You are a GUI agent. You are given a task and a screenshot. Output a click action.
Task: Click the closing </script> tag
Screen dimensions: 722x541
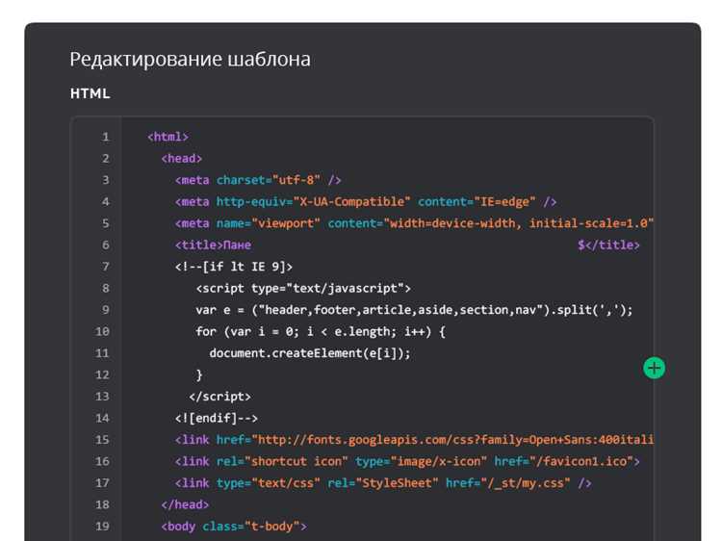click(x=220, y=397)
